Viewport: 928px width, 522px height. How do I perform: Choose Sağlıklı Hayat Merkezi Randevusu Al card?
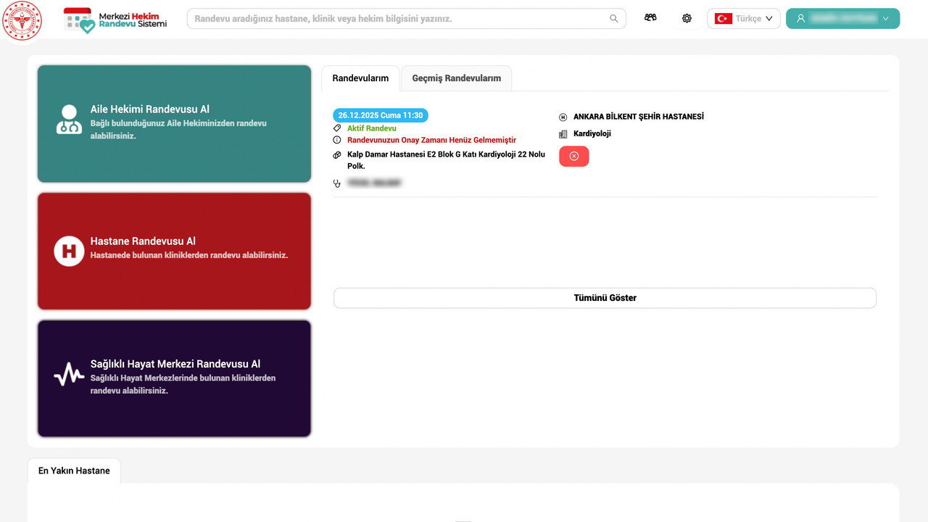pyautogui.click(x=174, y=378)
